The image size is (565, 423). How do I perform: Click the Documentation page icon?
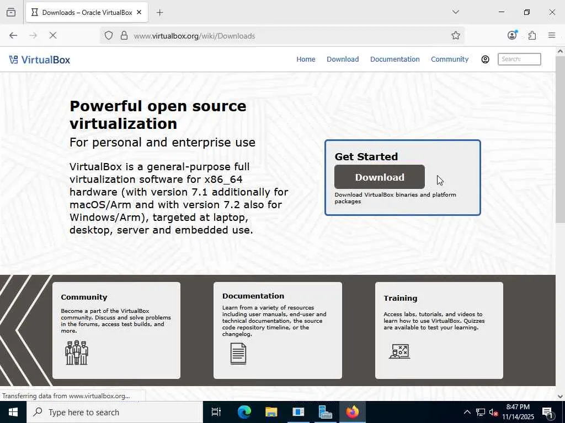tap(238, 354)
